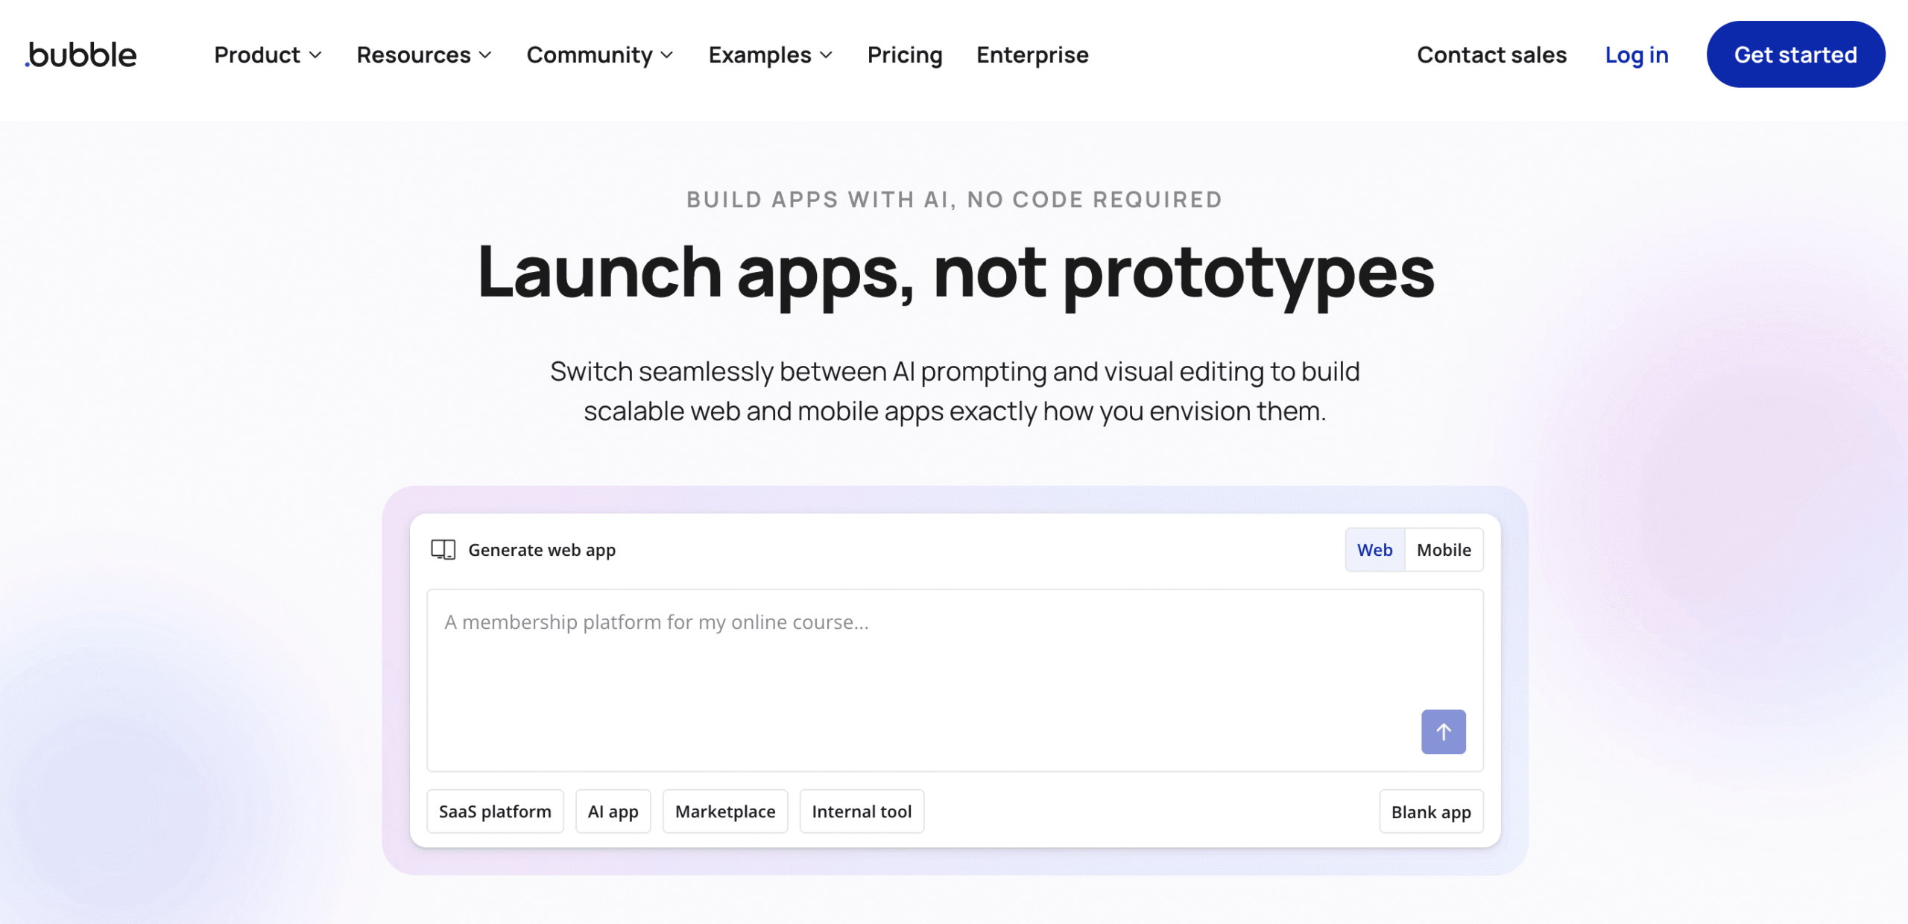Viewport: 1908px width, 924px height.
Task: Choose the SaaS platform suggestion
Action: coord(495,811)
